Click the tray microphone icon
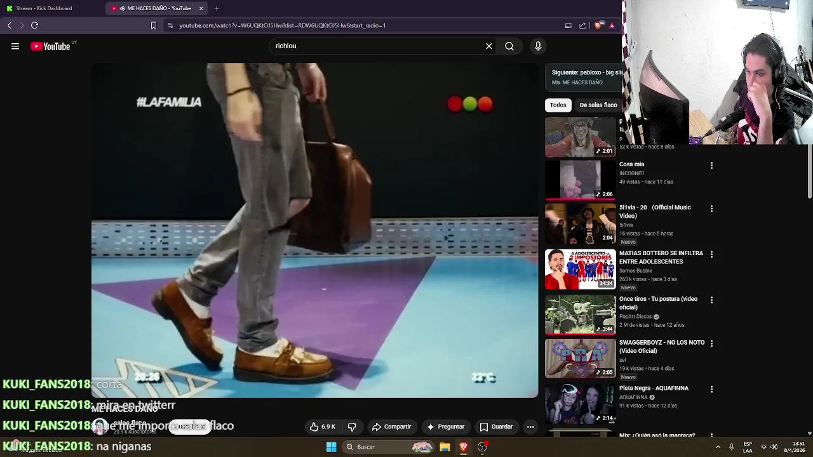The image size is (813, 457). pyautogui.click(x=732, y=447)
